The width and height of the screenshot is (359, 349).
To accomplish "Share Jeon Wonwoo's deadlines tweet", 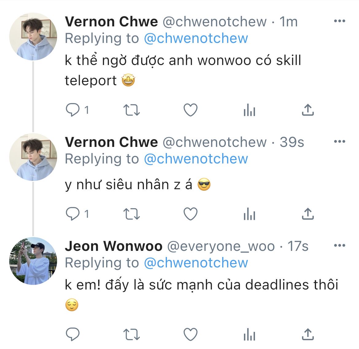I will (308, 334).
